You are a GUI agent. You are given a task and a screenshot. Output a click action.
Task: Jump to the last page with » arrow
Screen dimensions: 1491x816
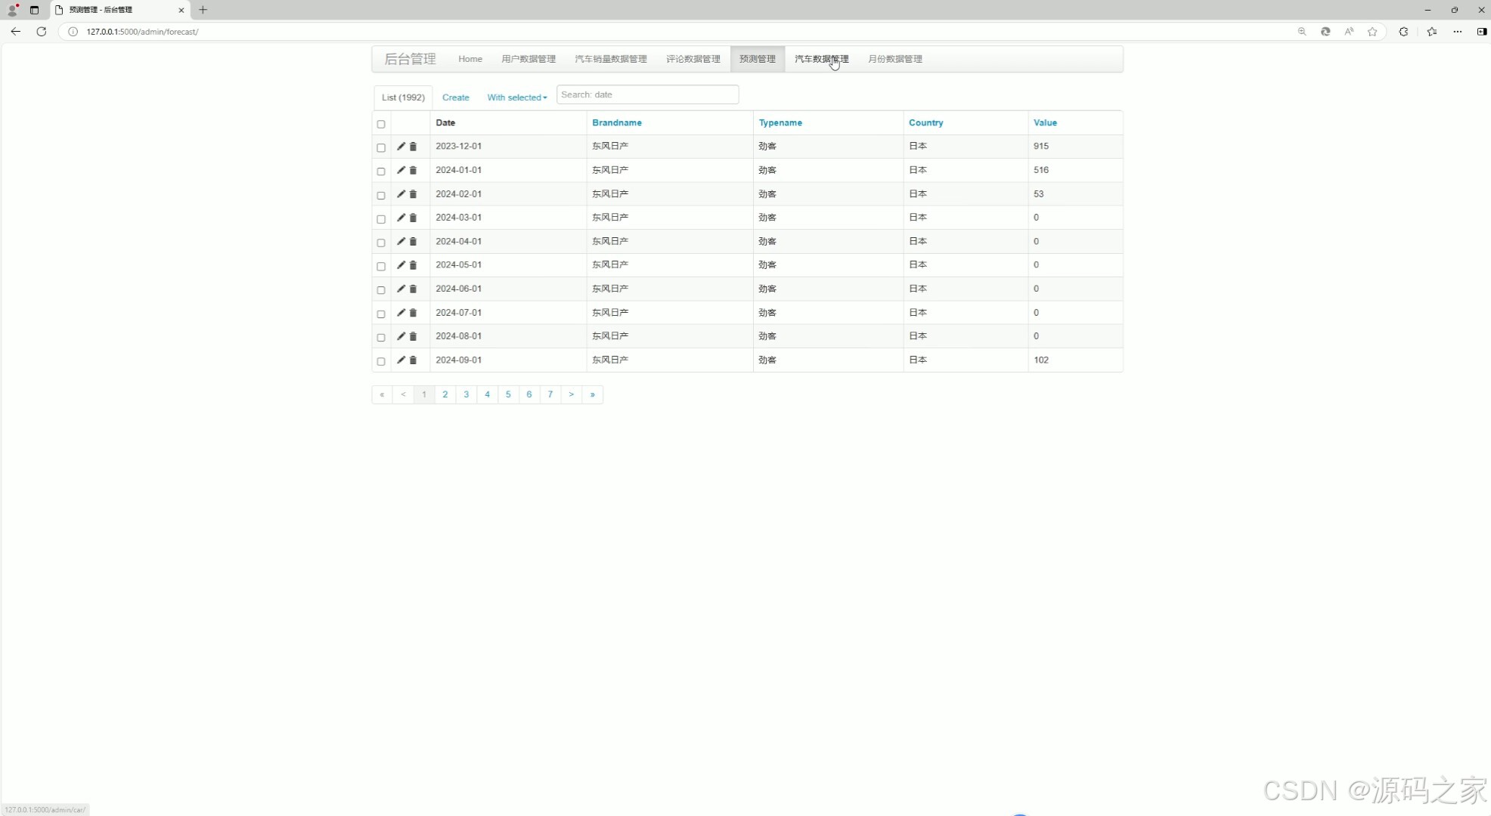click(x=592, y=394)
